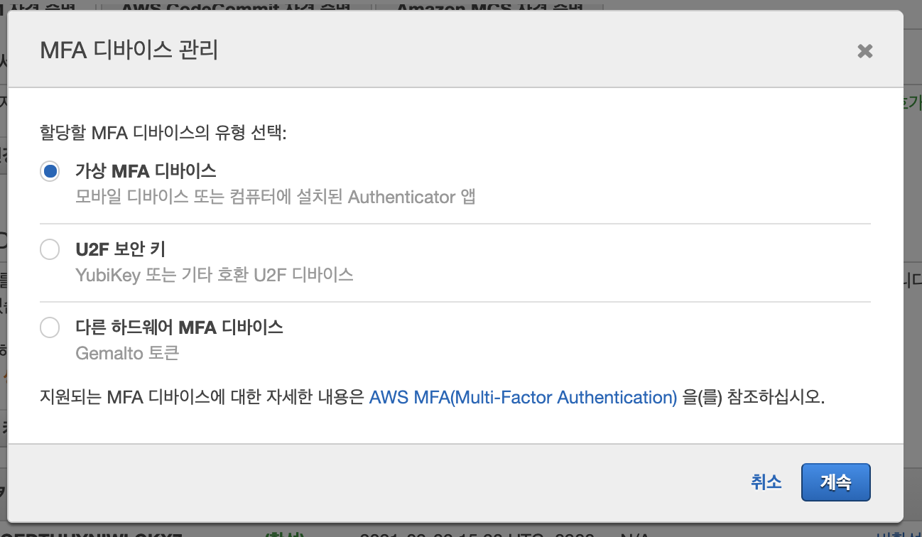The width and height of the screenshot is (922, 537).
Task: Continue using the 계속 button
Action: [x=835, y=482]
